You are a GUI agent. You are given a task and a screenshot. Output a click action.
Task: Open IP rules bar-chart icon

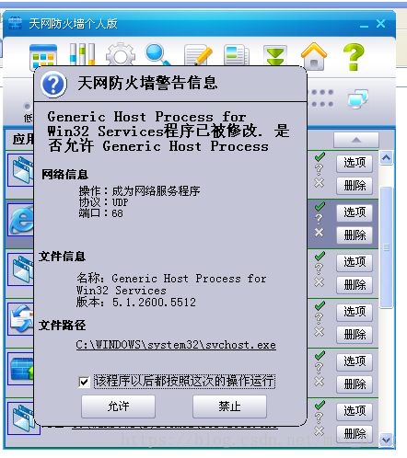(x=82, y=54)
